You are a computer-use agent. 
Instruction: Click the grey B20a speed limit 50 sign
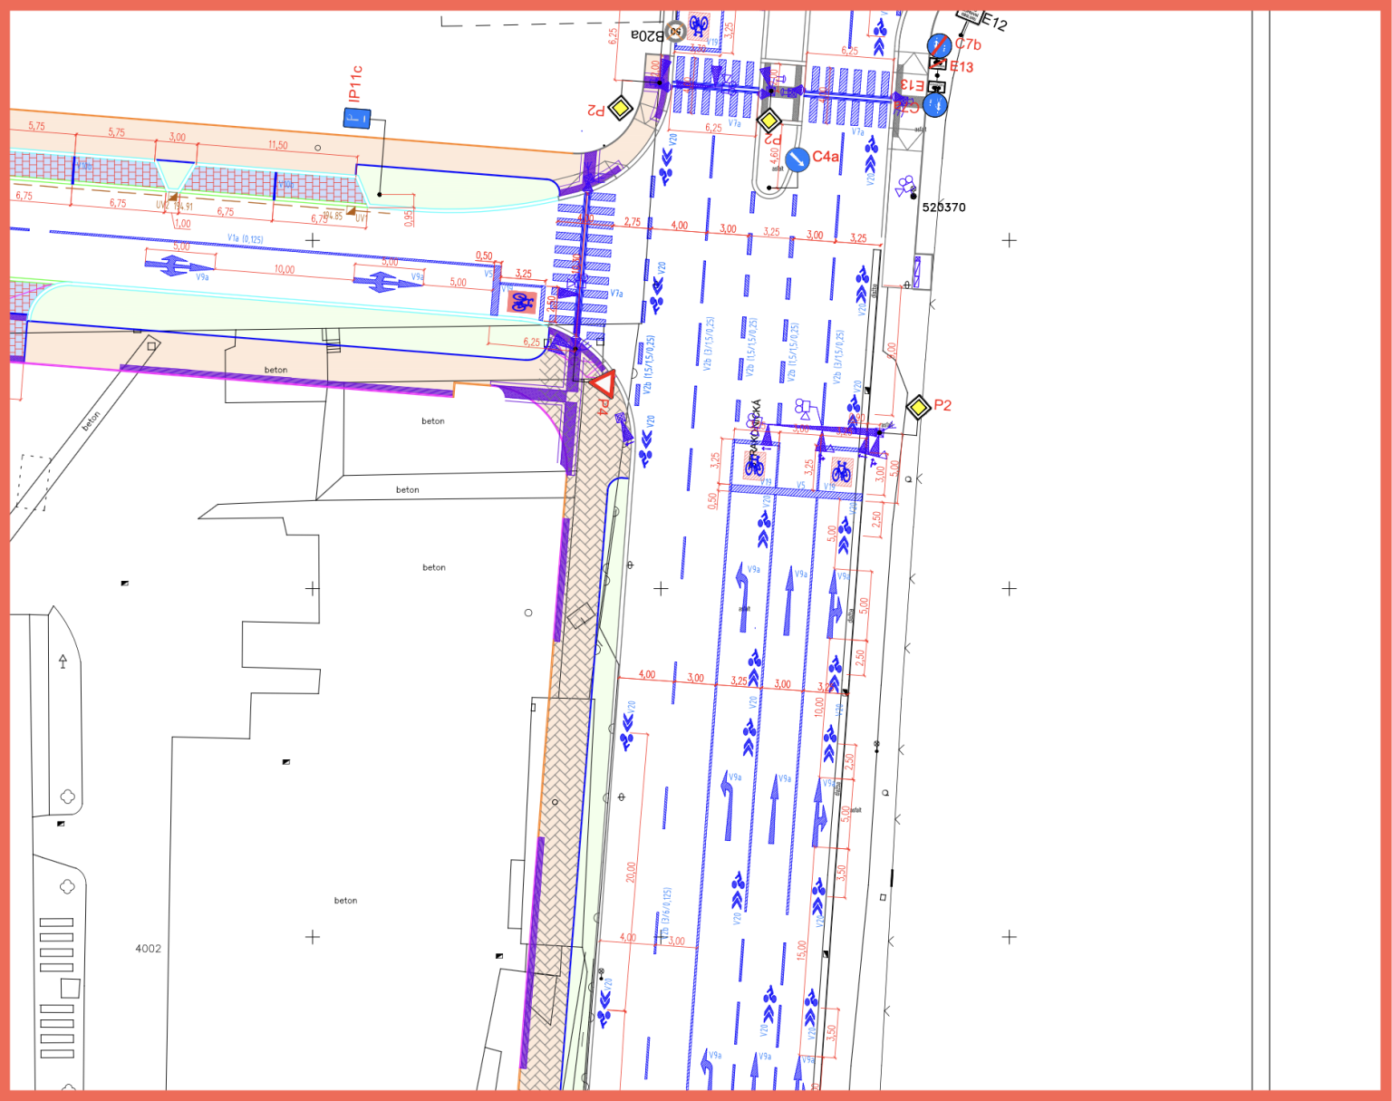pos(674,32)
